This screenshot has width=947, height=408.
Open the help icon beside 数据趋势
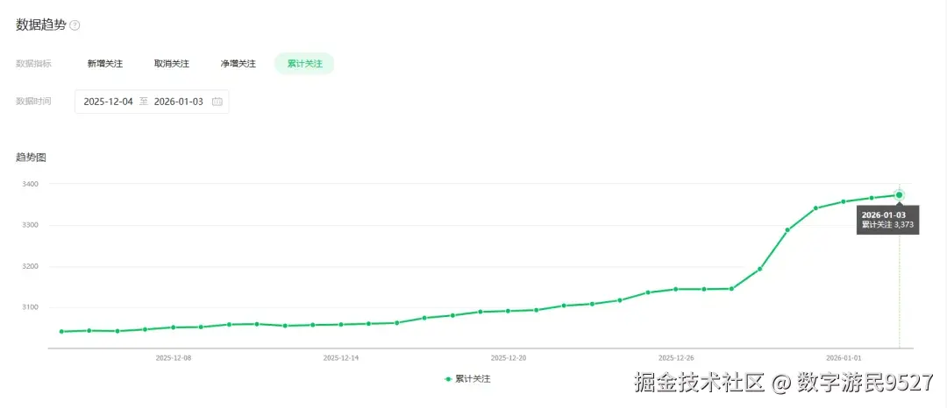pyautogui.click(x=75, y=25)
